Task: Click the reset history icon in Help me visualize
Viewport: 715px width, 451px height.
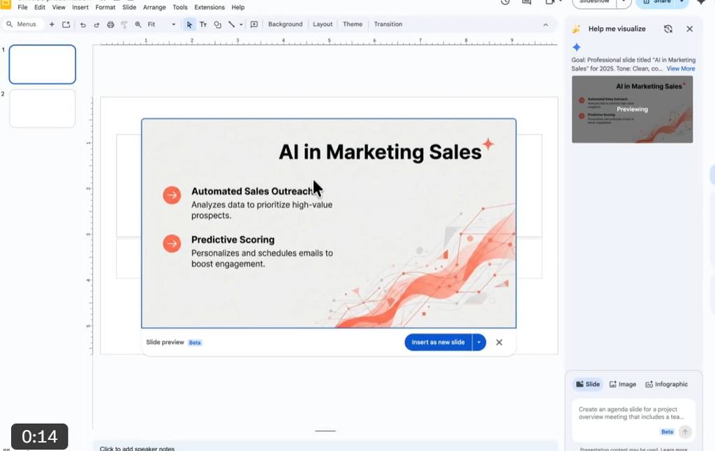Action: [668, 29]
